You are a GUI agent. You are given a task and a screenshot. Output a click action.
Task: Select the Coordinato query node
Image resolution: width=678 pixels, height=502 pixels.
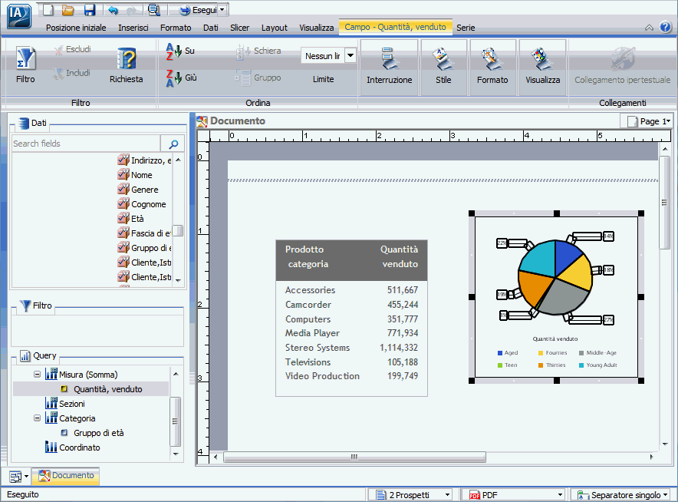(x=80, y=448)
